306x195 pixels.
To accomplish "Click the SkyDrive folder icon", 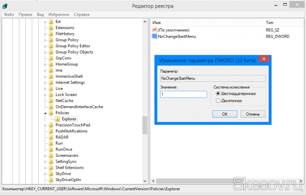I will pos(51,173).
